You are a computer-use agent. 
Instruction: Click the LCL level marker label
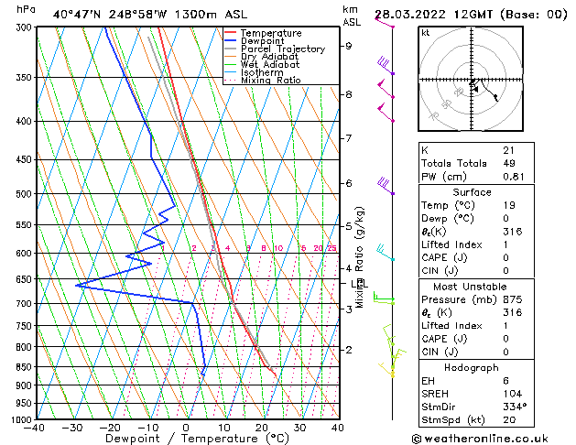(x=359, y=284)
